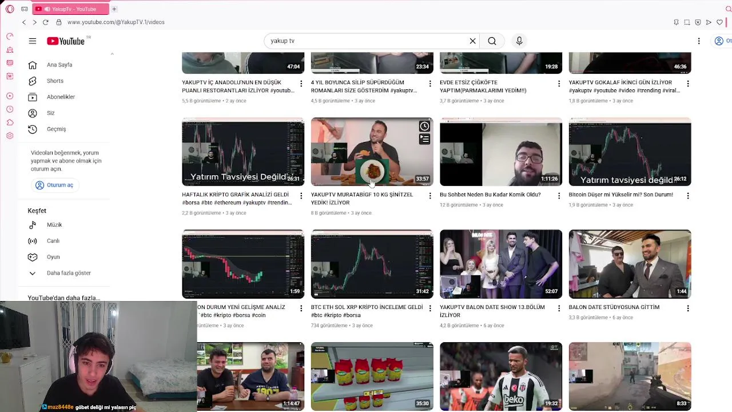Open settings gear in Opera sidebar
This screenshot has height=412, width=732.
(x=10, y=136)
